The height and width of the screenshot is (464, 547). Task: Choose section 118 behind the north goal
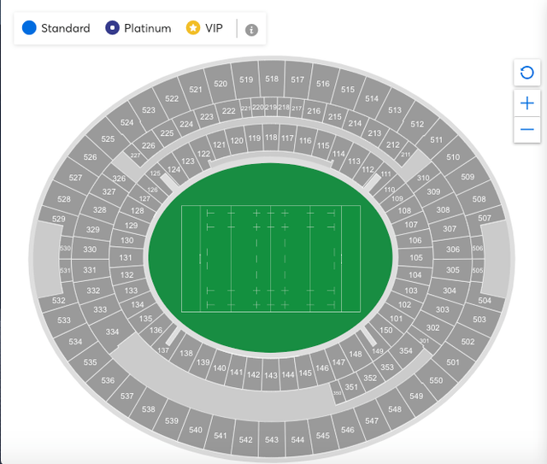271,138
